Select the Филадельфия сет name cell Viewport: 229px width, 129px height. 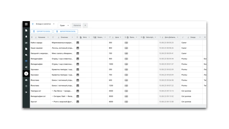pos(40,96)
